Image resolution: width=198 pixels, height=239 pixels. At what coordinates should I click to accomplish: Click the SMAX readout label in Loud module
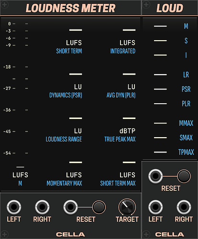186,138
